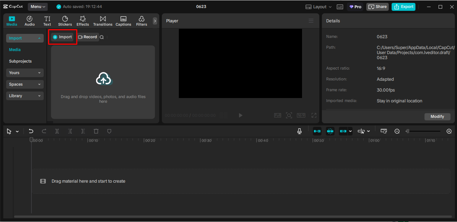Open the Spaces dropdown
This screenshot has width=457, height=222.
tap(25, 84)
